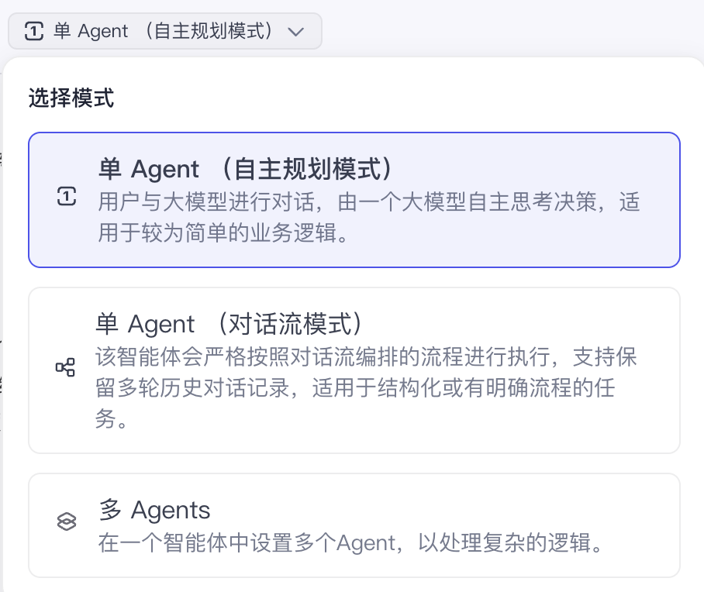Click the icon beside 单 Agent（自主规划模式）option
The width and height of the screenshot is (704, 592).
(67, 198)
